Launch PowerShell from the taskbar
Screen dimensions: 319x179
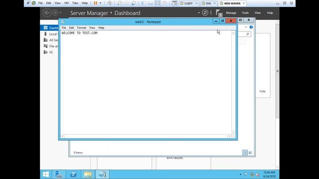tap(73, 175)
